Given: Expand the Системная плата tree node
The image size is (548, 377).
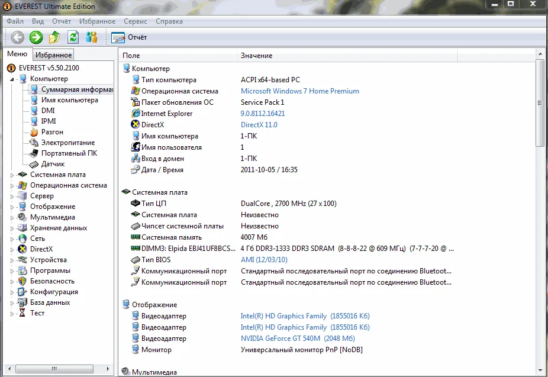Looking at the screenshot, I should click(x=12, y=175).
